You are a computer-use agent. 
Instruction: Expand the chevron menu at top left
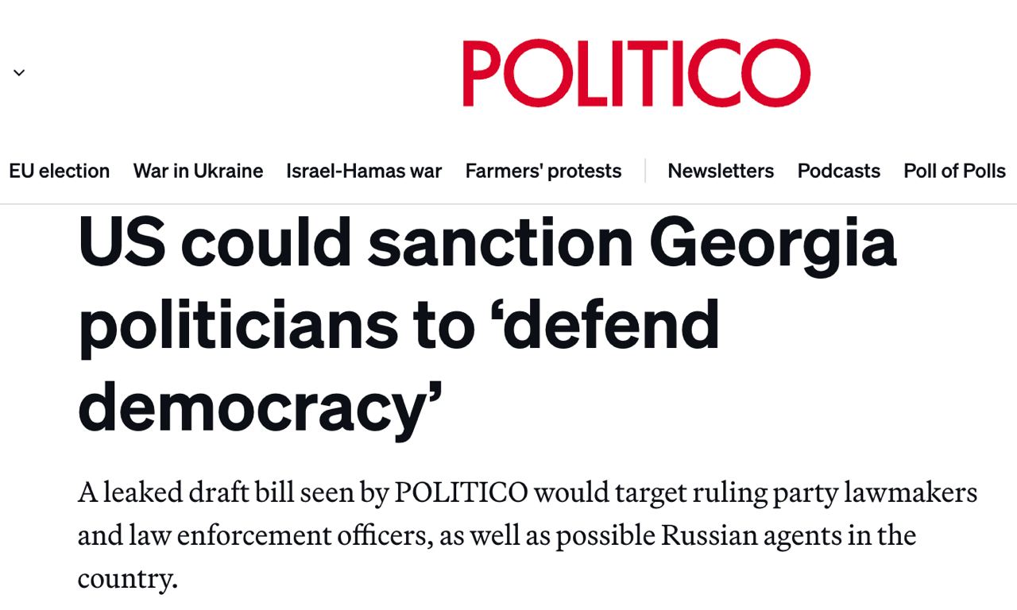19,73
